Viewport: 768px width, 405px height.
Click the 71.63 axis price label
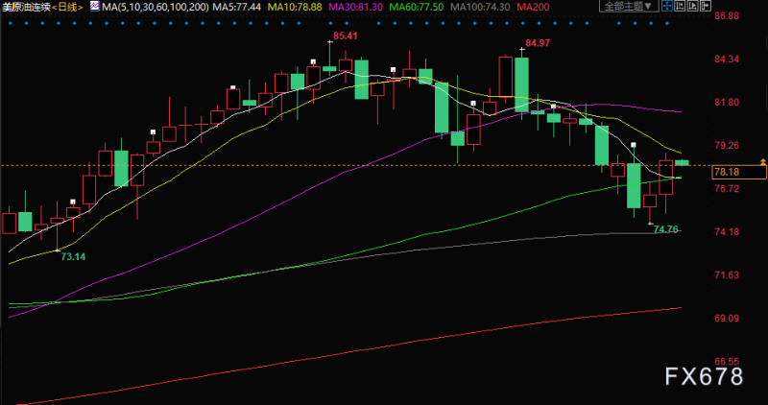click(727, 274)
